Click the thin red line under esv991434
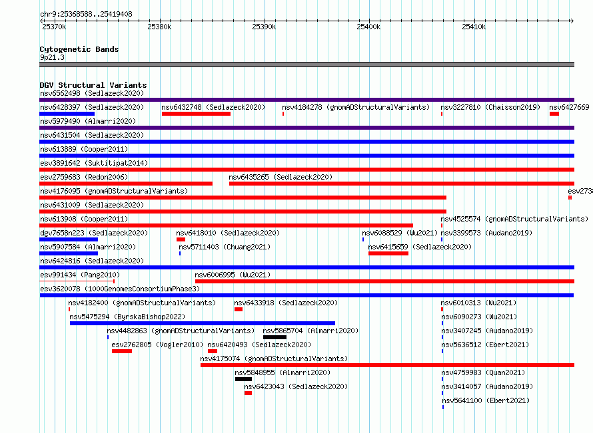 tap(77, 281)
